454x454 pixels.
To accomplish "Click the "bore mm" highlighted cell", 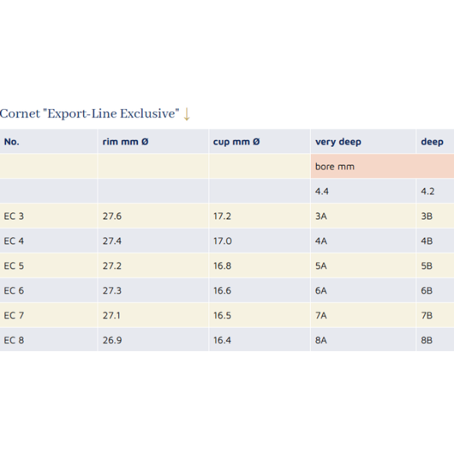I will (335, 166).
